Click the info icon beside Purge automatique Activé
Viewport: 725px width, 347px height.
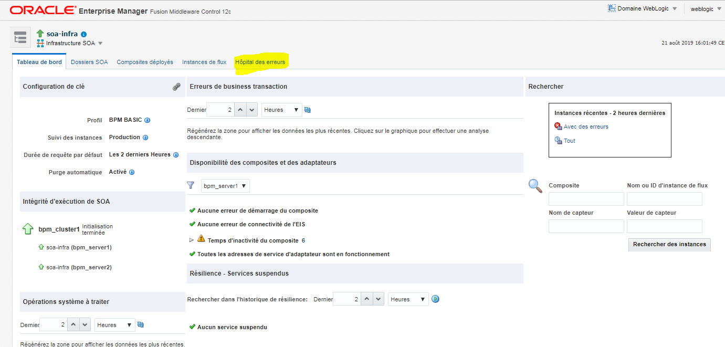[x=132, y=172]
